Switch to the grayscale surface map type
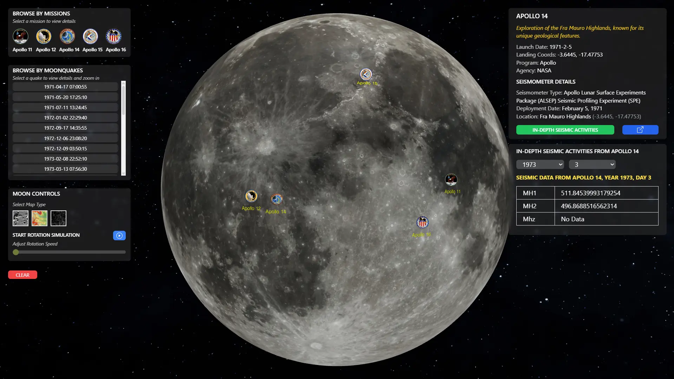The width and height of the screenshot is (674, 379). point(20,218)
